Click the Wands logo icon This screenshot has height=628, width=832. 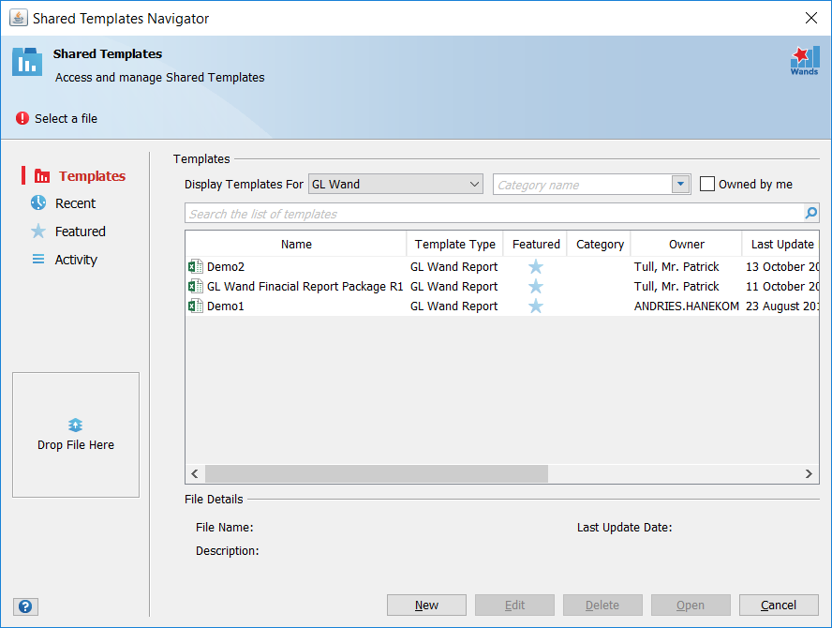tap(805, 61)
